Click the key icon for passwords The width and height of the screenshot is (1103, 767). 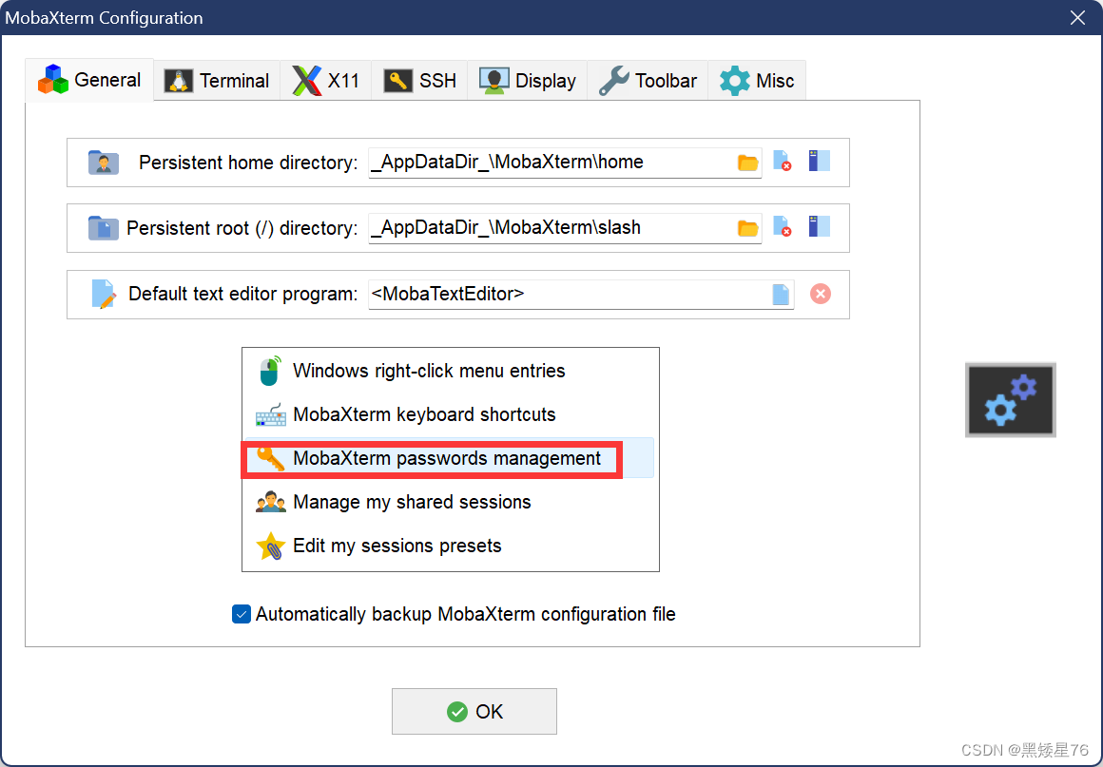pyautogui.click(x=270, y=458)
